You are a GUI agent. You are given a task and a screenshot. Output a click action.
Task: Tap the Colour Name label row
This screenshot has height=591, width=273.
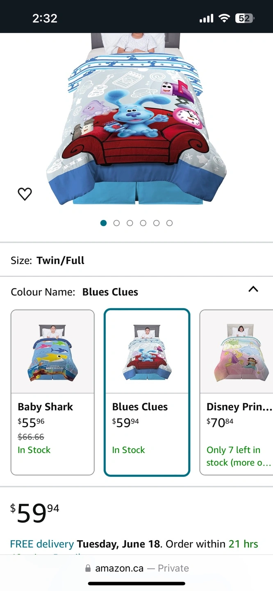[x=75, y=292]
